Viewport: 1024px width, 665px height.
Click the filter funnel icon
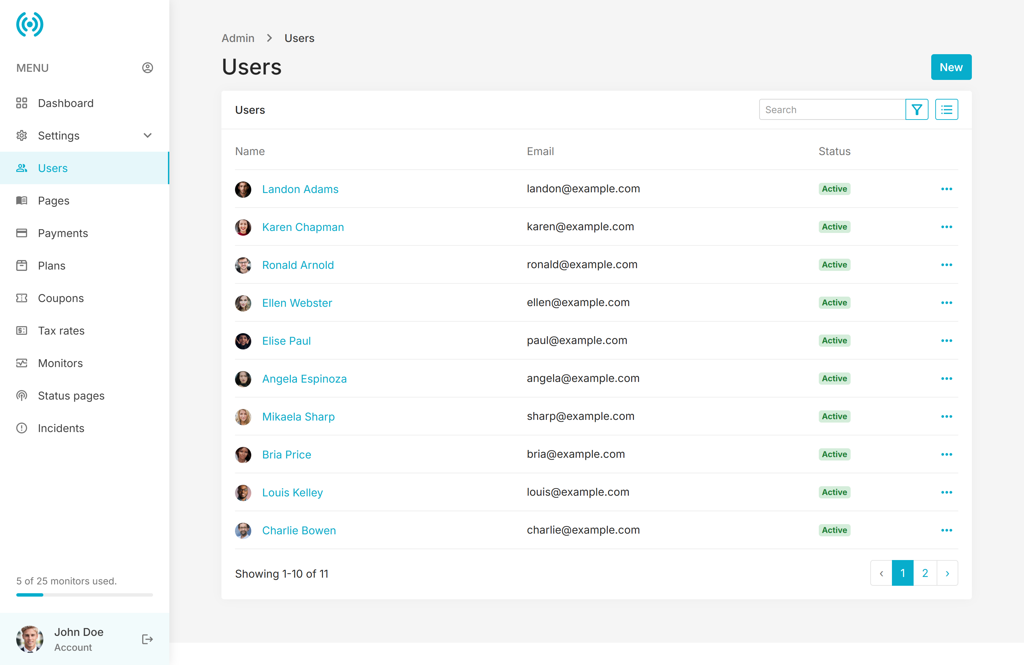[916, 110]
